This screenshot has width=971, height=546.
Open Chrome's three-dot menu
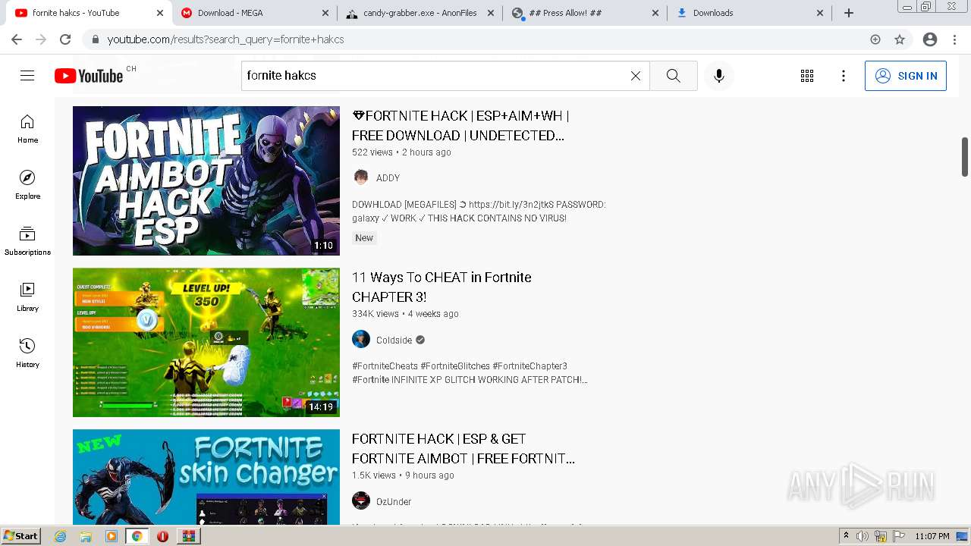954,39
